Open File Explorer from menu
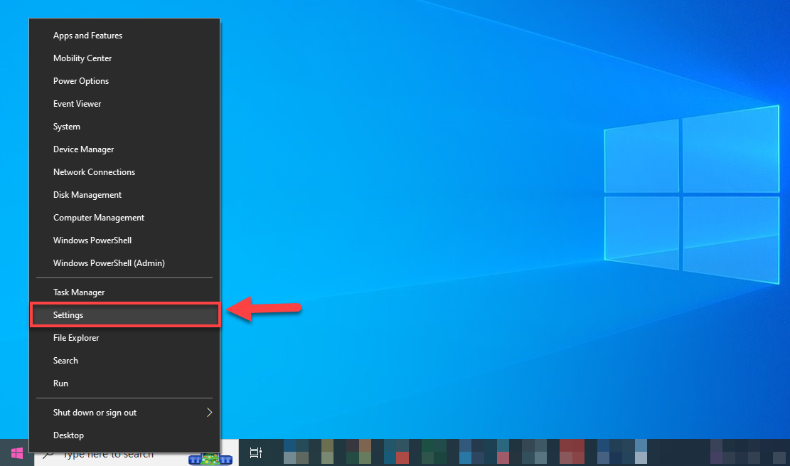This screenshot has width=790, height=466. pyautogui.click(x=124, y=338)
